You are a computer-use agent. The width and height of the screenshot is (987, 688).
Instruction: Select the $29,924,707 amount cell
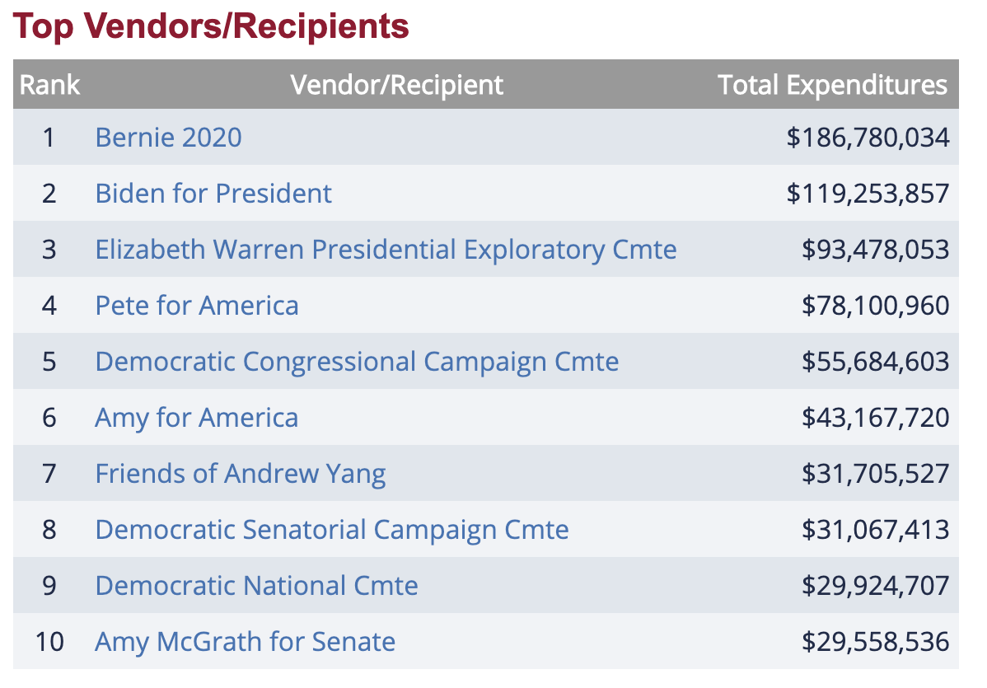pos(875,586)
